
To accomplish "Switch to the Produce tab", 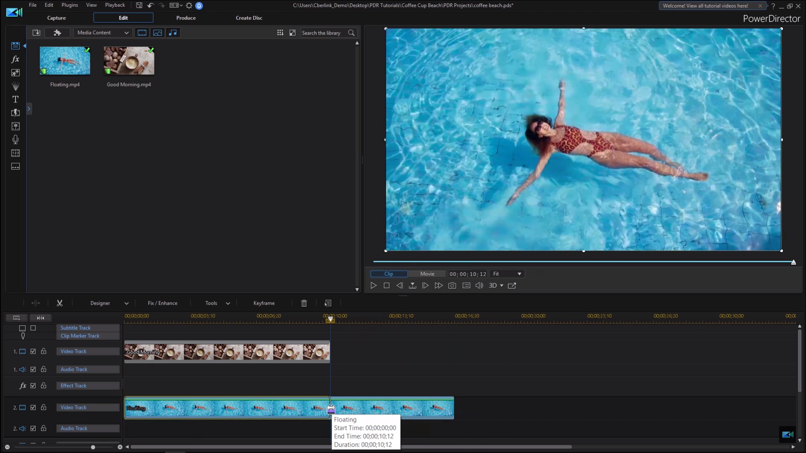I will pos(186,18).
